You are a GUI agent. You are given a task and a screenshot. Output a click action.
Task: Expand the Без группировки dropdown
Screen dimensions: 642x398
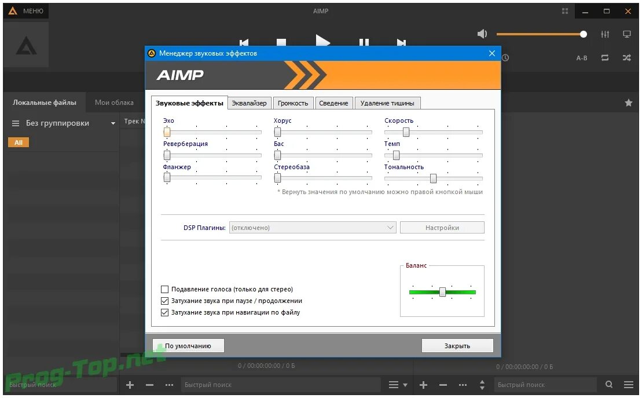[113, 123]
